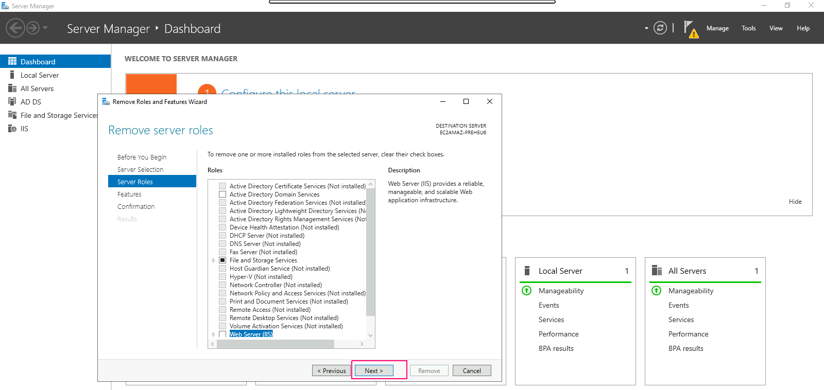Click the roles list scroll-down arrow
The width and height of the screenshot is (824, 390).
click(x=370, y=335)
